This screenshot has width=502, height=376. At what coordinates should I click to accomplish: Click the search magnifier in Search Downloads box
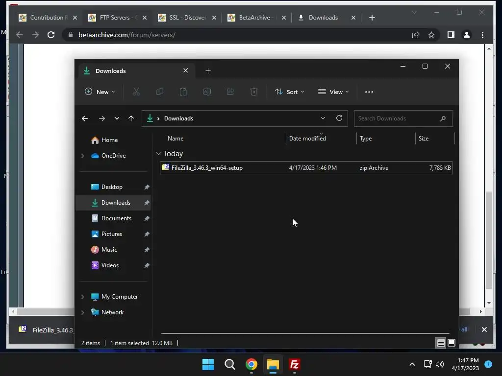443,118
